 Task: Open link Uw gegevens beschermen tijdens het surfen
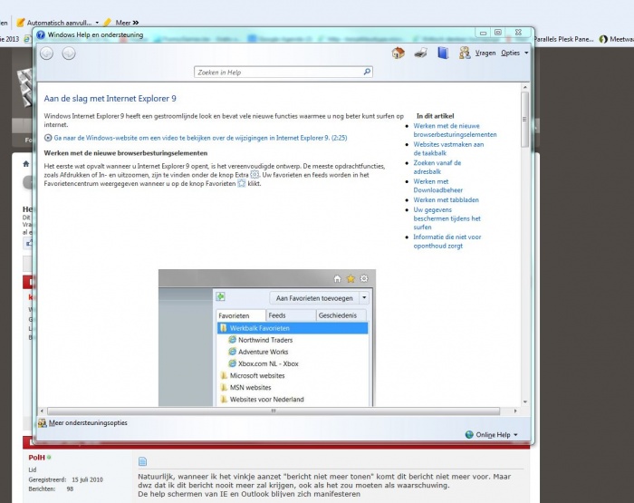447,218
